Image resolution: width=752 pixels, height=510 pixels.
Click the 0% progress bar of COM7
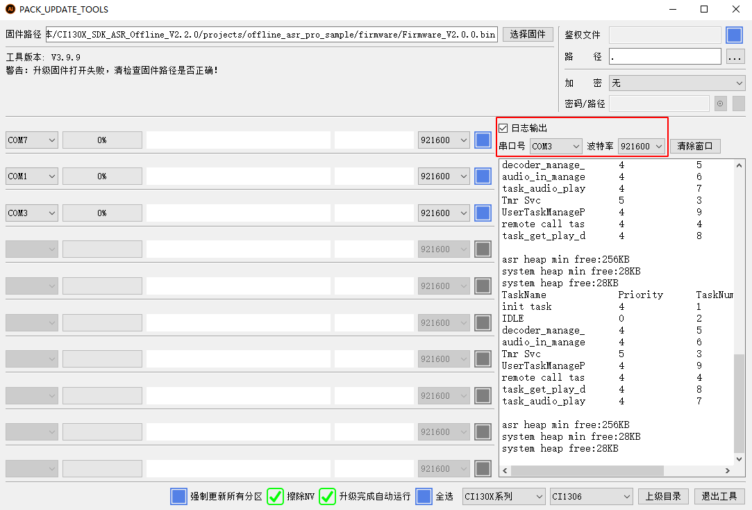tap(102, 140)
